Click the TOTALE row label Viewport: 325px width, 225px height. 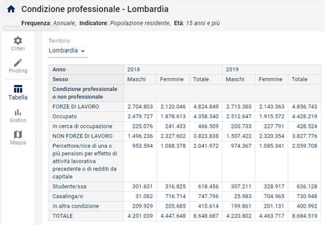63,216
